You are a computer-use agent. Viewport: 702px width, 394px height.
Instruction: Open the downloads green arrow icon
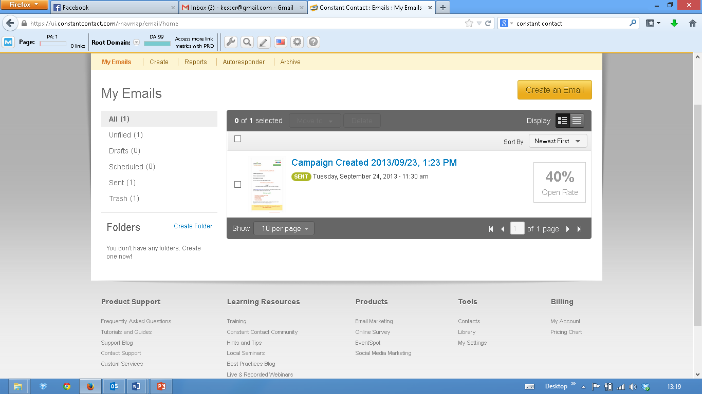point(674,23)
